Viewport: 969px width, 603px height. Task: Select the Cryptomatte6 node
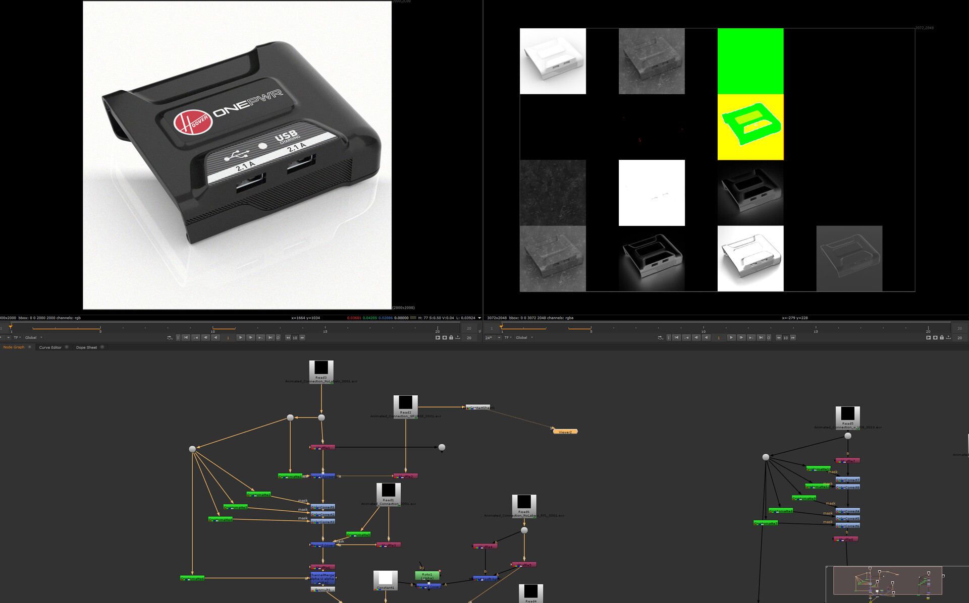(192, 578)
